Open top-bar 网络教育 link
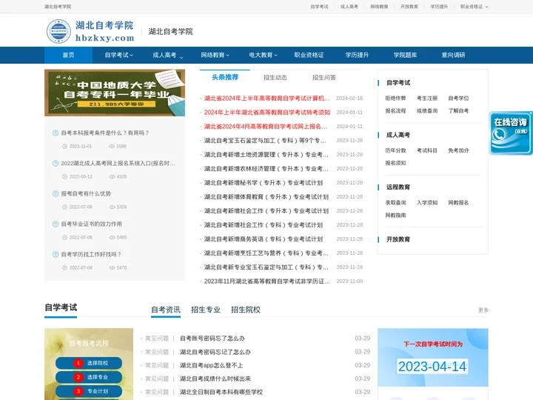The height and width of the screenshot is (400, 533). [379, 7]
